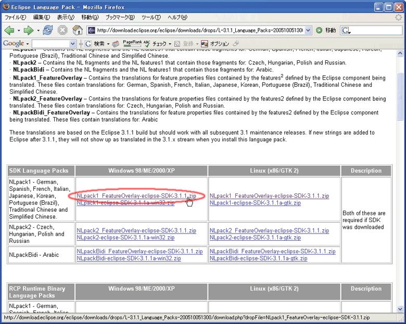Click the Google search G icon
Screen dimensions: 406x324
(x=88, y=44)
